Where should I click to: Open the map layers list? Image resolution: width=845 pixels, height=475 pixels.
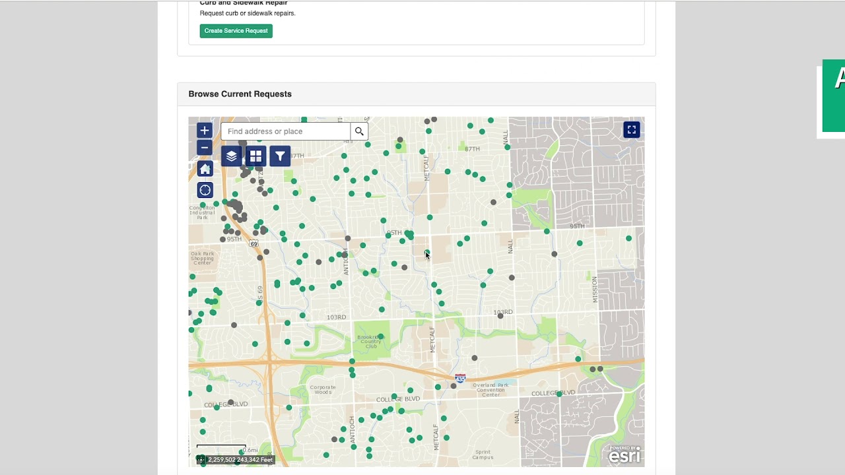pos(231,156)
